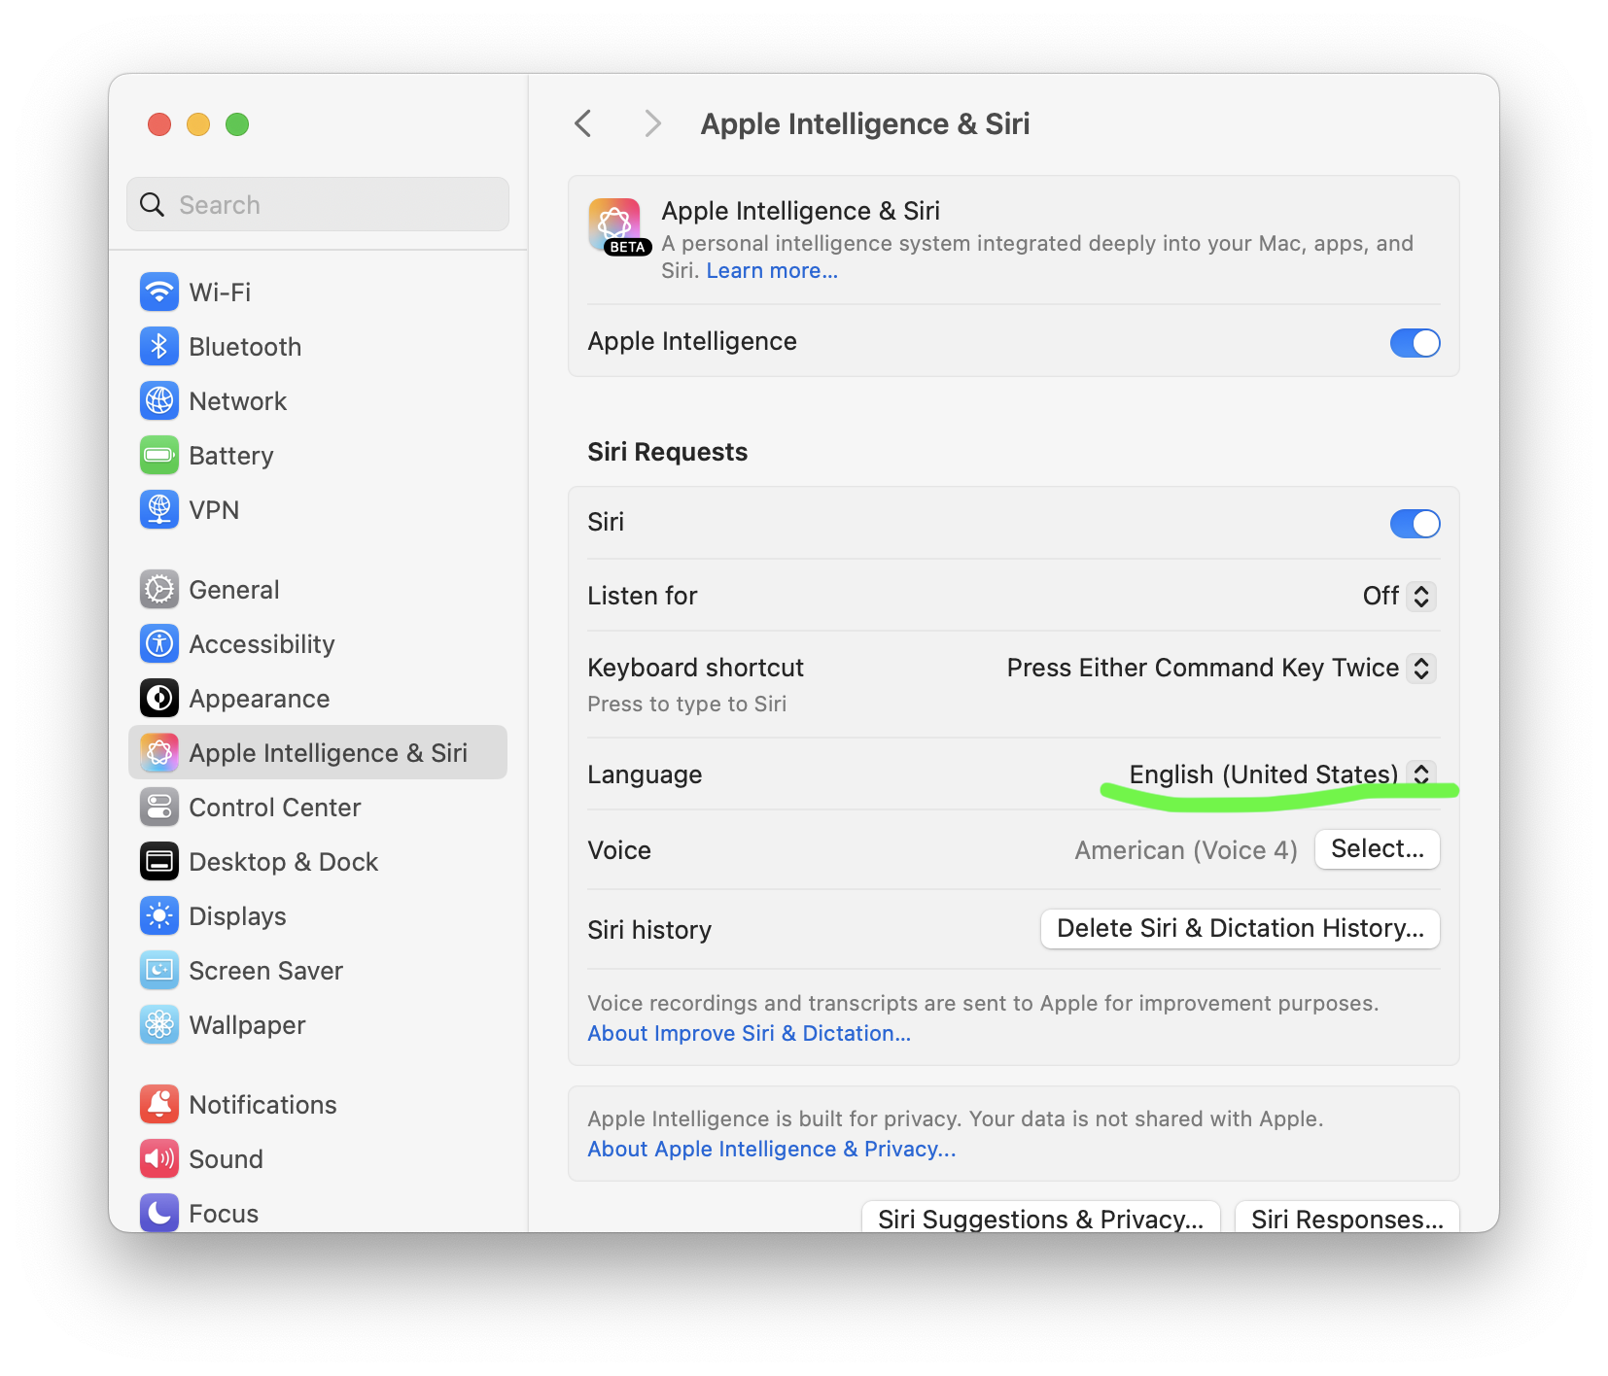Select Screen Saver in the sidebar
The height and width of the screenshot is (1376, 1608).
(318, 970)
